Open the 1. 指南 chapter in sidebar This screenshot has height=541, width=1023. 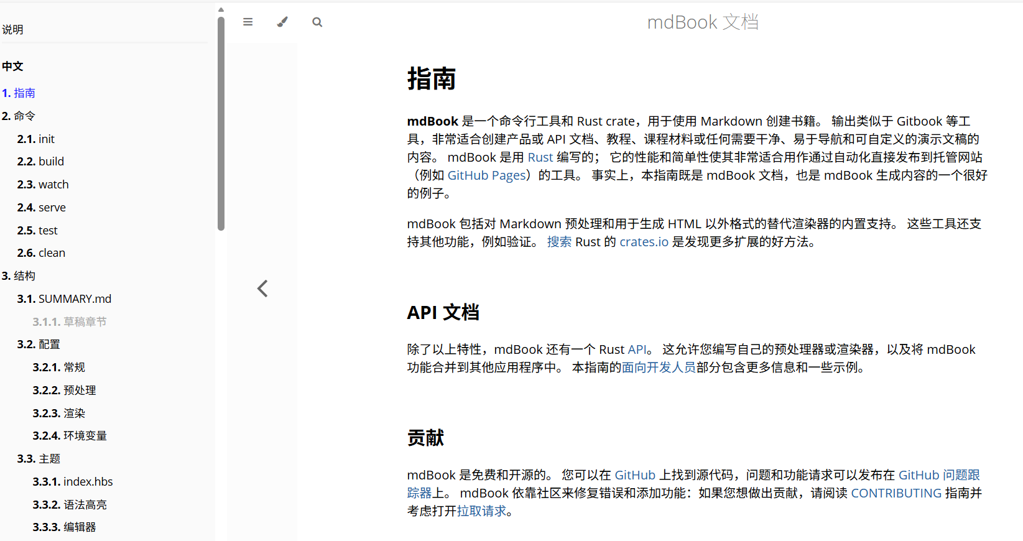coord(19,93)
